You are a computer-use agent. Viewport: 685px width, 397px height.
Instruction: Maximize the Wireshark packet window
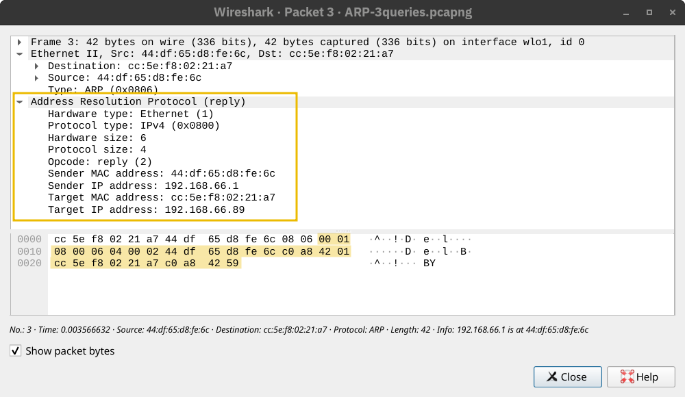point(649,12)
